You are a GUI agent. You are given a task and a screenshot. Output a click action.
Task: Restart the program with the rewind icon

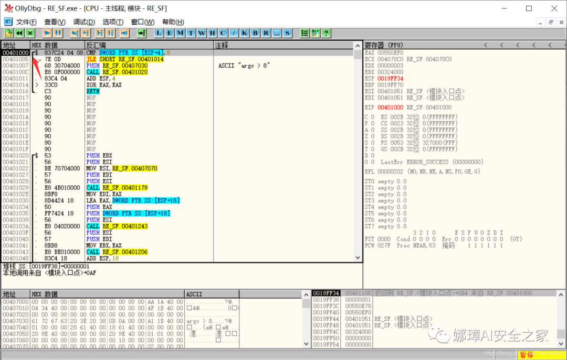[x=19, y=33]
